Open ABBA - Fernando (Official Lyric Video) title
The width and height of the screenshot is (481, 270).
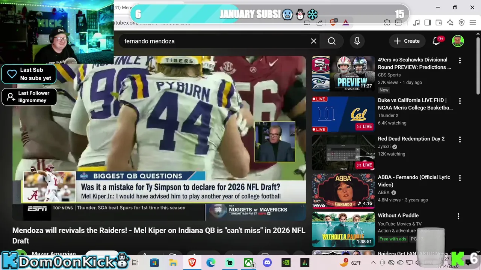coord(414,181)
